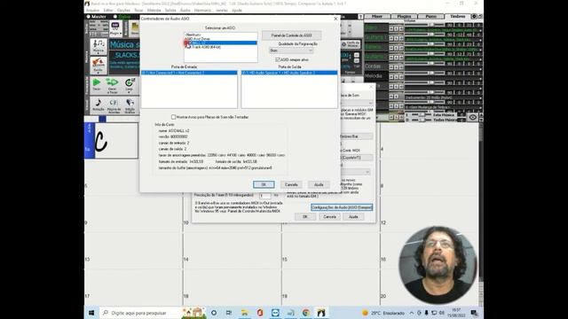The image size is (568, 319).
Task: Click OK in the ASIO drivers dialog
Action: tap(264, 184)
